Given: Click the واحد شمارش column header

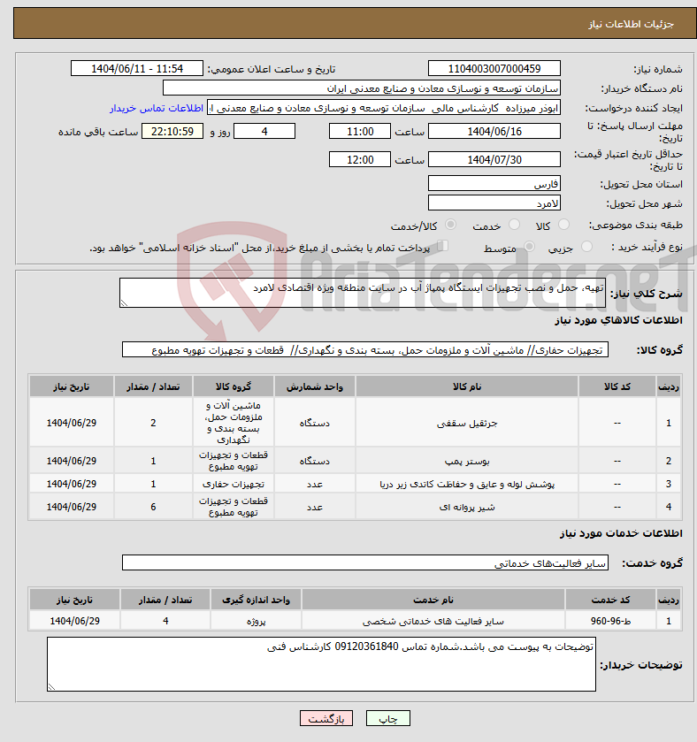Looking at the screenshot, I should click(x=314, y=386).
